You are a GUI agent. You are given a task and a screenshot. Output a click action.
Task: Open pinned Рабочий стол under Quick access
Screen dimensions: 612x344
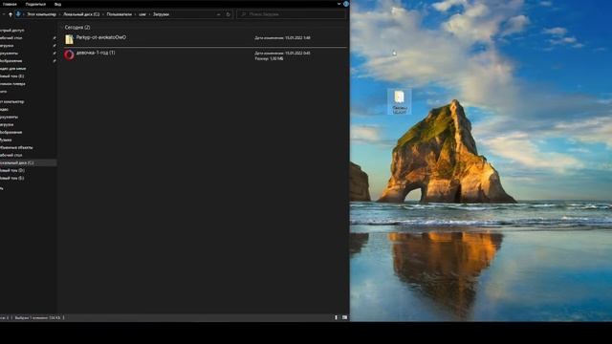pyautogui.click(x=11, y=38)
